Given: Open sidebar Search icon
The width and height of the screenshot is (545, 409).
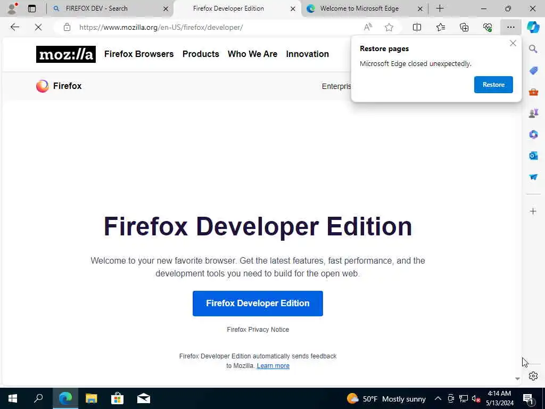Looking at the screenshot, I should [533, 49].
